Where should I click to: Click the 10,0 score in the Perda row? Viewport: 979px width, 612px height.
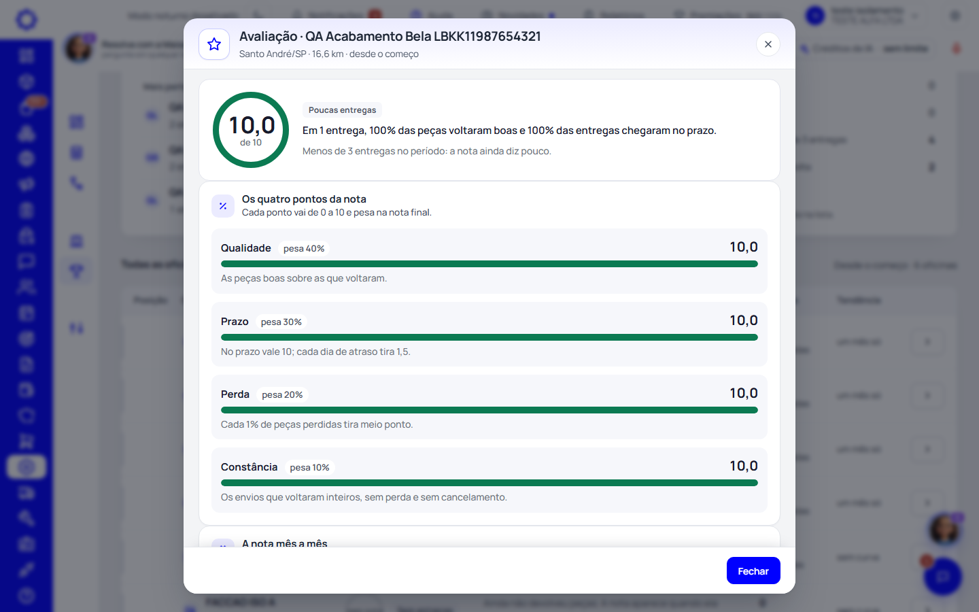pyautogui.click(x=744, y=393)
